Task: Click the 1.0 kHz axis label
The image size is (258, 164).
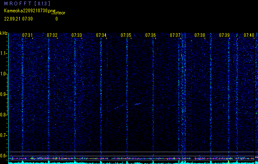Action: coord(3,74)
